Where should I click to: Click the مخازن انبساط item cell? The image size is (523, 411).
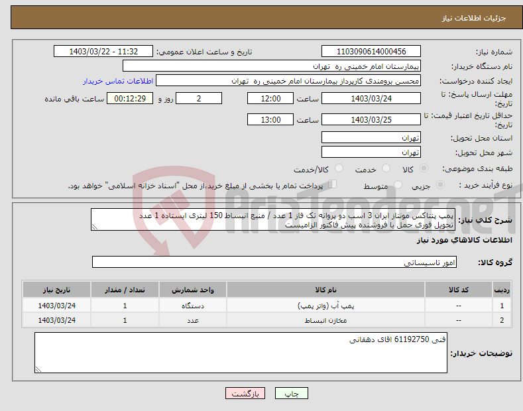click(325, 320)
